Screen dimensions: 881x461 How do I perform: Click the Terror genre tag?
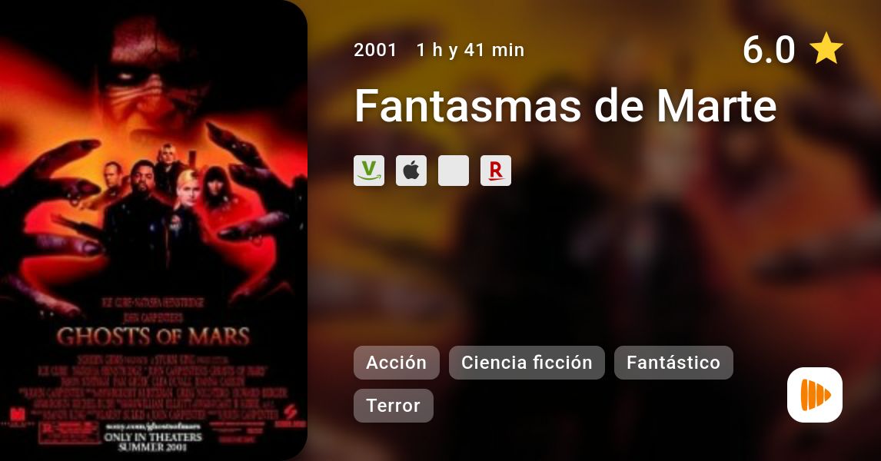[394, 406]
